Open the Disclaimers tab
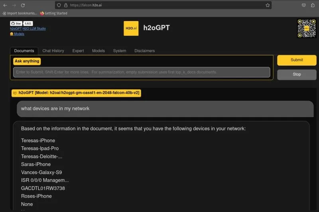Screen dimensions: 319x212 (145, 51)
